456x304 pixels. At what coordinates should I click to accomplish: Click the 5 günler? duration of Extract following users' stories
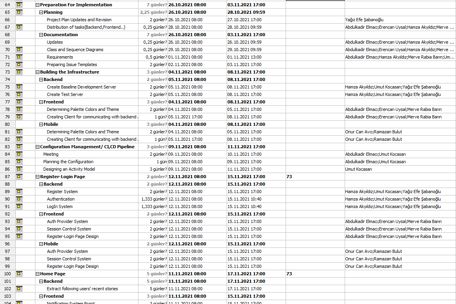tap(159, 289)
